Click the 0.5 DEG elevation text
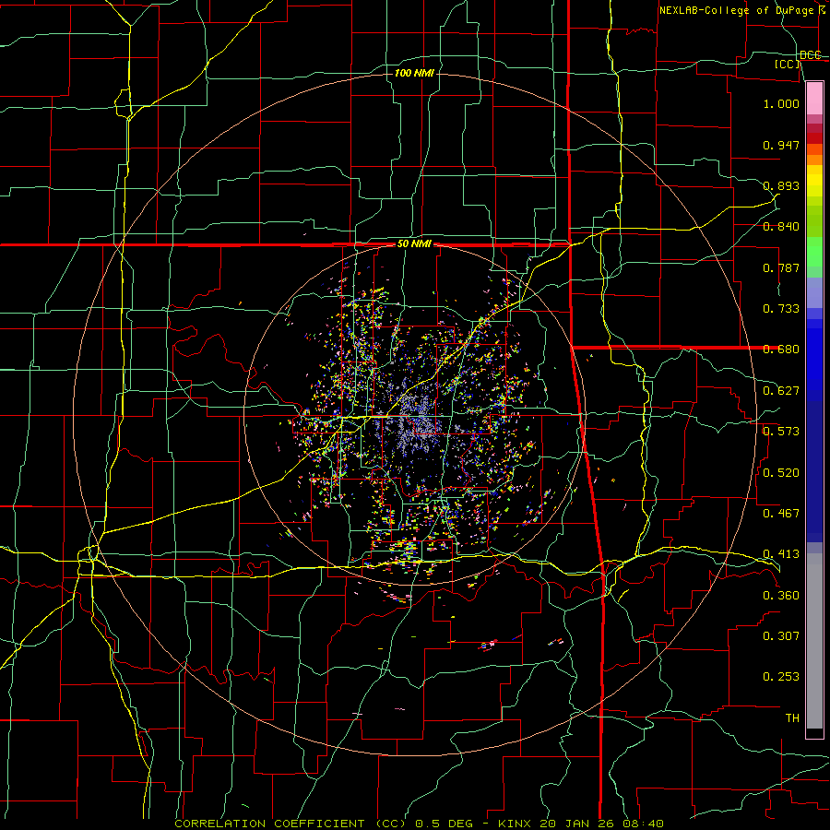830x830 pixels. (x=445, y=824)
